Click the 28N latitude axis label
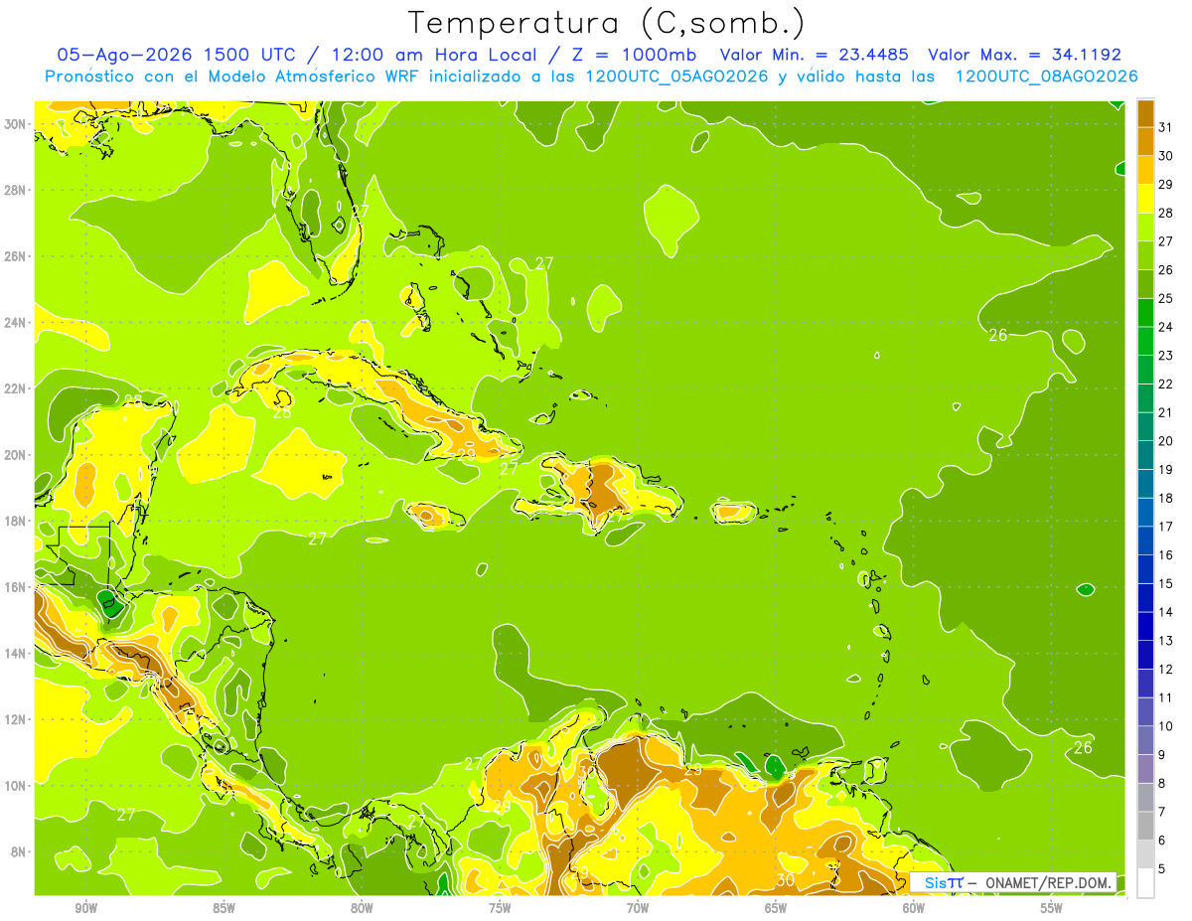The width and height of the screenshot is (1192, 921). pyautogui.click(x=16, y=190)
